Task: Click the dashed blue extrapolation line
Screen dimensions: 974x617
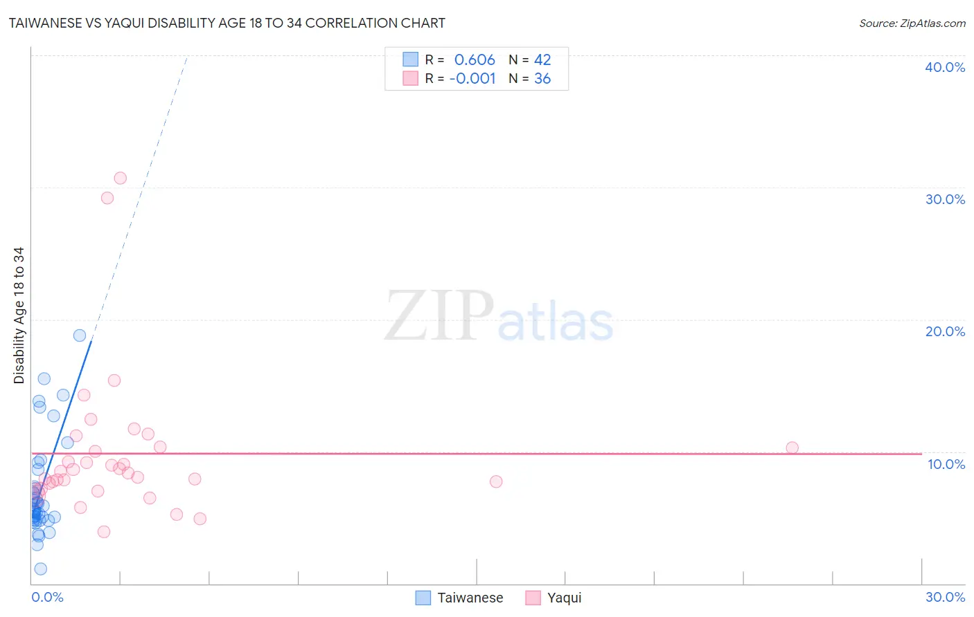Action: tap(139, 199)
